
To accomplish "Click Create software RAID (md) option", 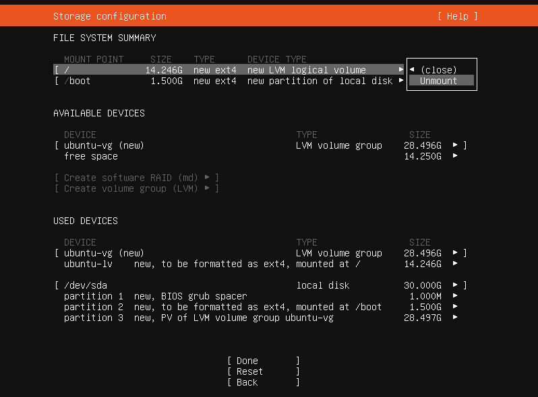I will 136,178.
